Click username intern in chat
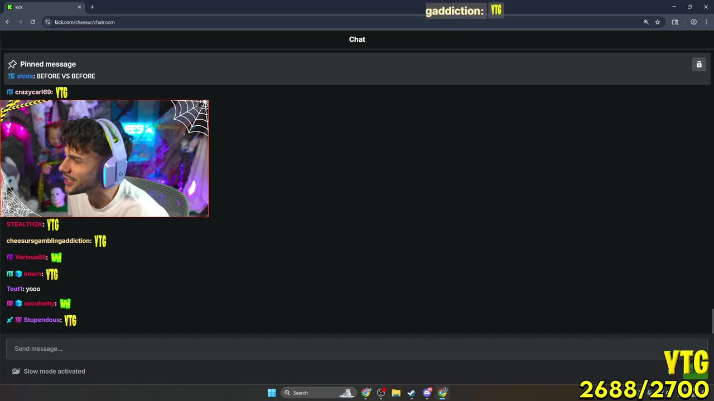714x401 pixels. tap(33, 273)
